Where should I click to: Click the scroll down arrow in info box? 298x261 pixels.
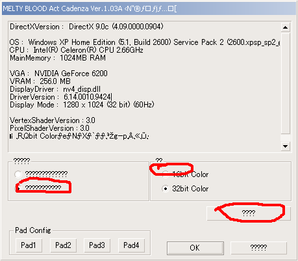tap(285, 146)
